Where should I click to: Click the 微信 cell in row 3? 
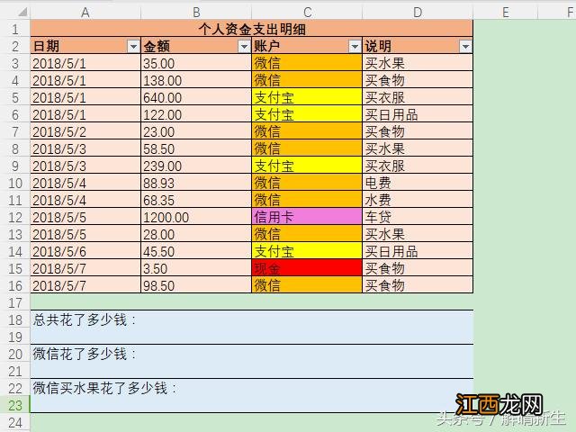point(307,63)
